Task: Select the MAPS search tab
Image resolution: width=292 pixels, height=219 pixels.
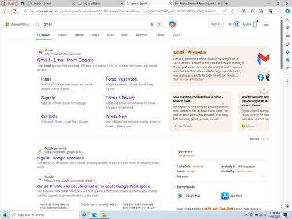Action: [110, 35]
